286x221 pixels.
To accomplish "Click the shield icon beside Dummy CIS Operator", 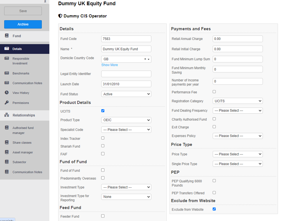I will [60, 16].
